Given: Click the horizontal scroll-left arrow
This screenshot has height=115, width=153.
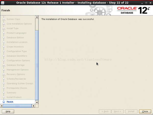Looking at the screenshot, I should coord(2,106).
